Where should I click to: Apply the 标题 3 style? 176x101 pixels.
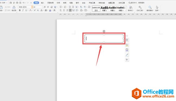[121, 8]
